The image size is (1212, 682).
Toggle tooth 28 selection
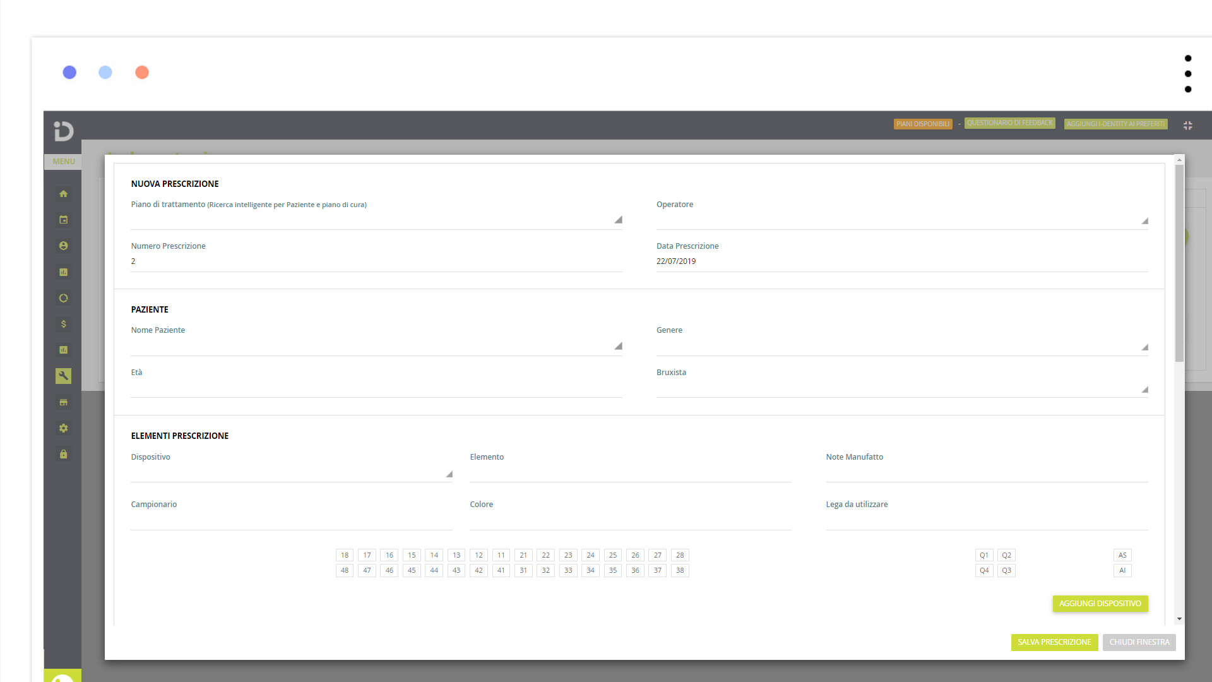tap(680, 556)
